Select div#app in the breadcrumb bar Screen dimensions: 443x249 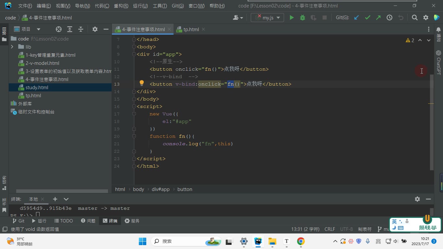click(161, 189)
